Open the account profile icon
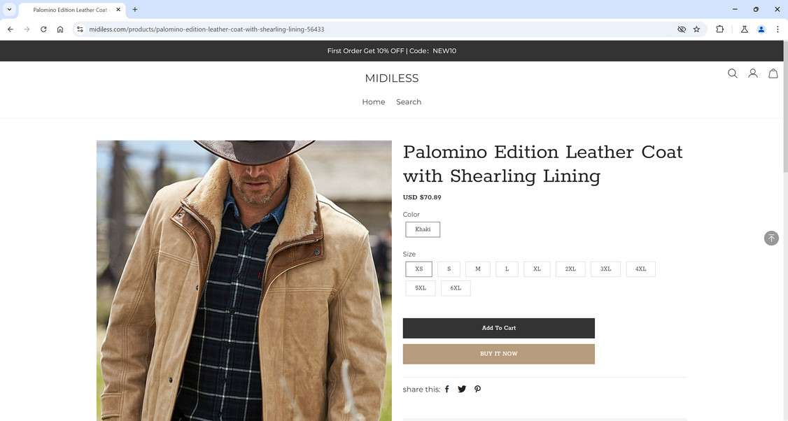 (753, 73)
